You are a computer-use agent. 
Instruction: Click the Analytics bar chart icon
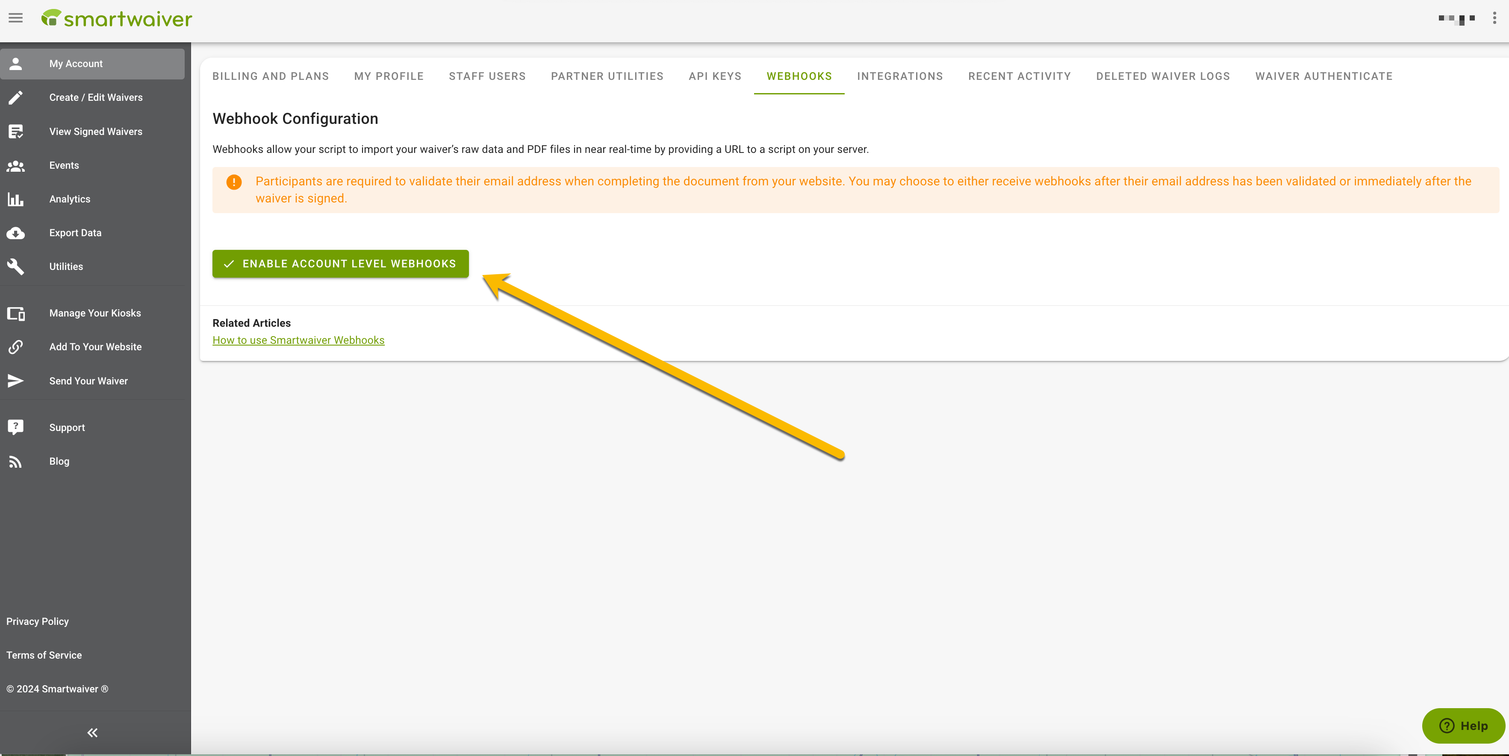click(x=16, y=199)
